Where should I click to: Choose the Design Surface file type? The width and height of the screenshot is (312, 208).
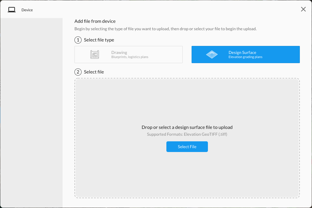[x=246, y=55]
